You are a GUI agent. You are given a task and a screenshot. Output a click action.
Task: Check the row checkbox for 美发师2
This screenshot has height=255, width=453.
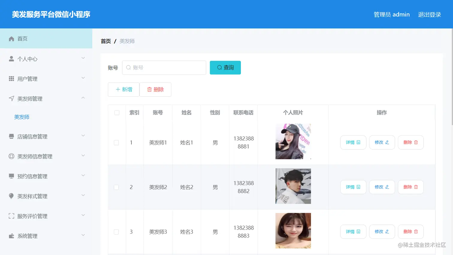click(x=116, y=187)
